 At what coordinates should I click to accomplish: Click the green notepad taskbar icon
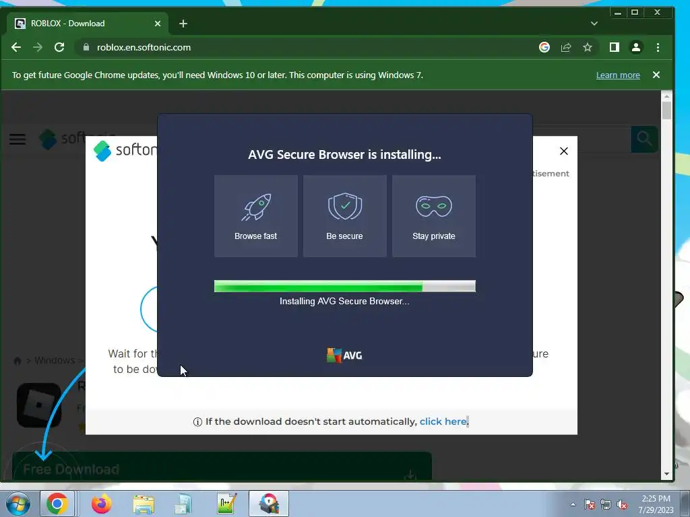[227, 504]
